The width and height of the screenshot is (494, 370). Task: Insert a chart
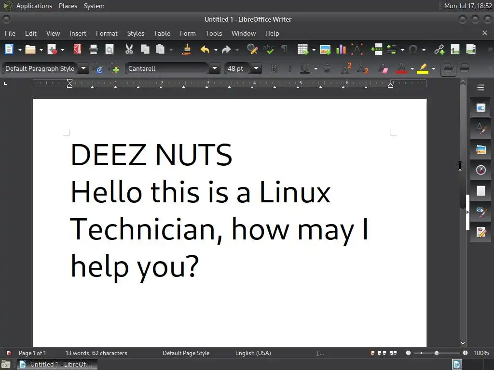click(341, 50)
